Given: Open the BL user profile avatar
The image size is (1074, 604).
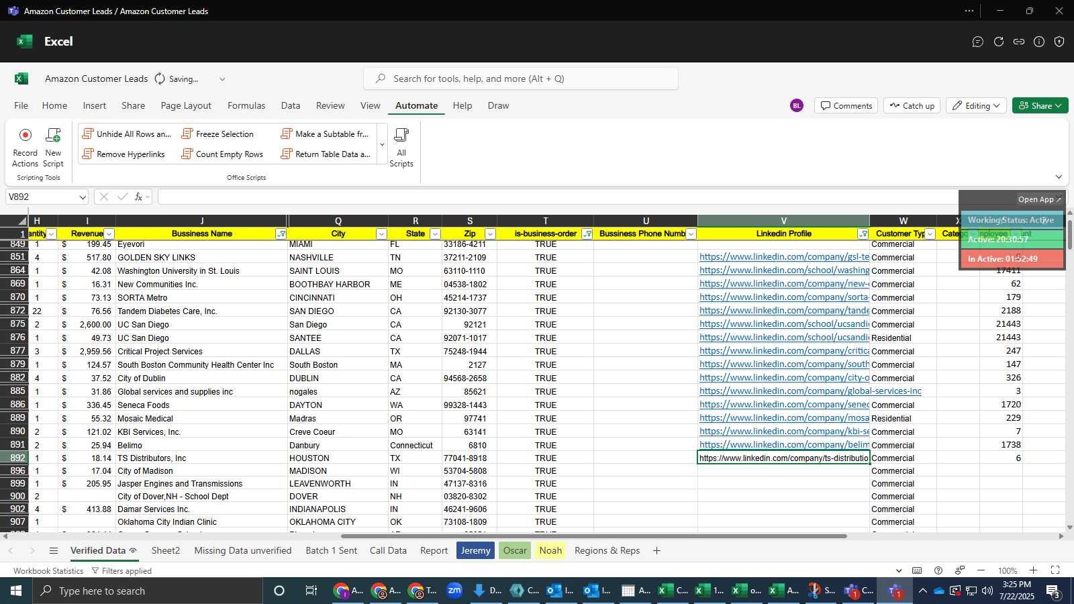Looking at the screenshot, I should pyautogui.click(x=797, y=105).
